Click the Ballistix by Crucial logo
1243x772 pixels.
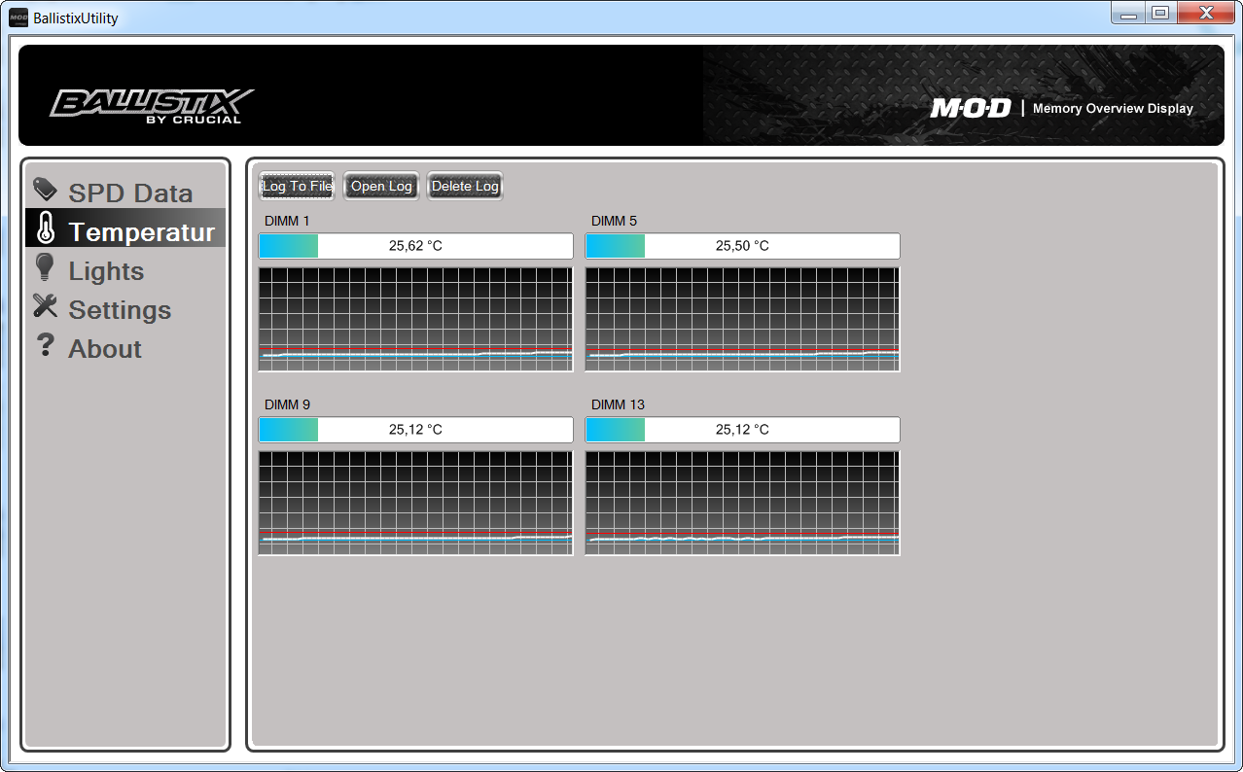click(x=152, y=106)
